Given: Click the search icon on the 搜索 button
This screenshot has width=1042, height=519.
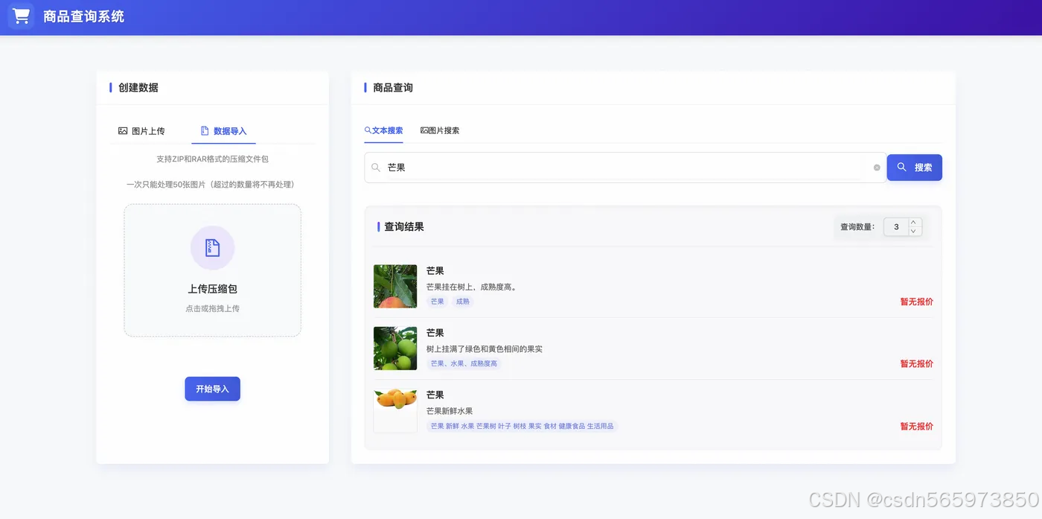Looking at the screenshot, I should (902, 167).
